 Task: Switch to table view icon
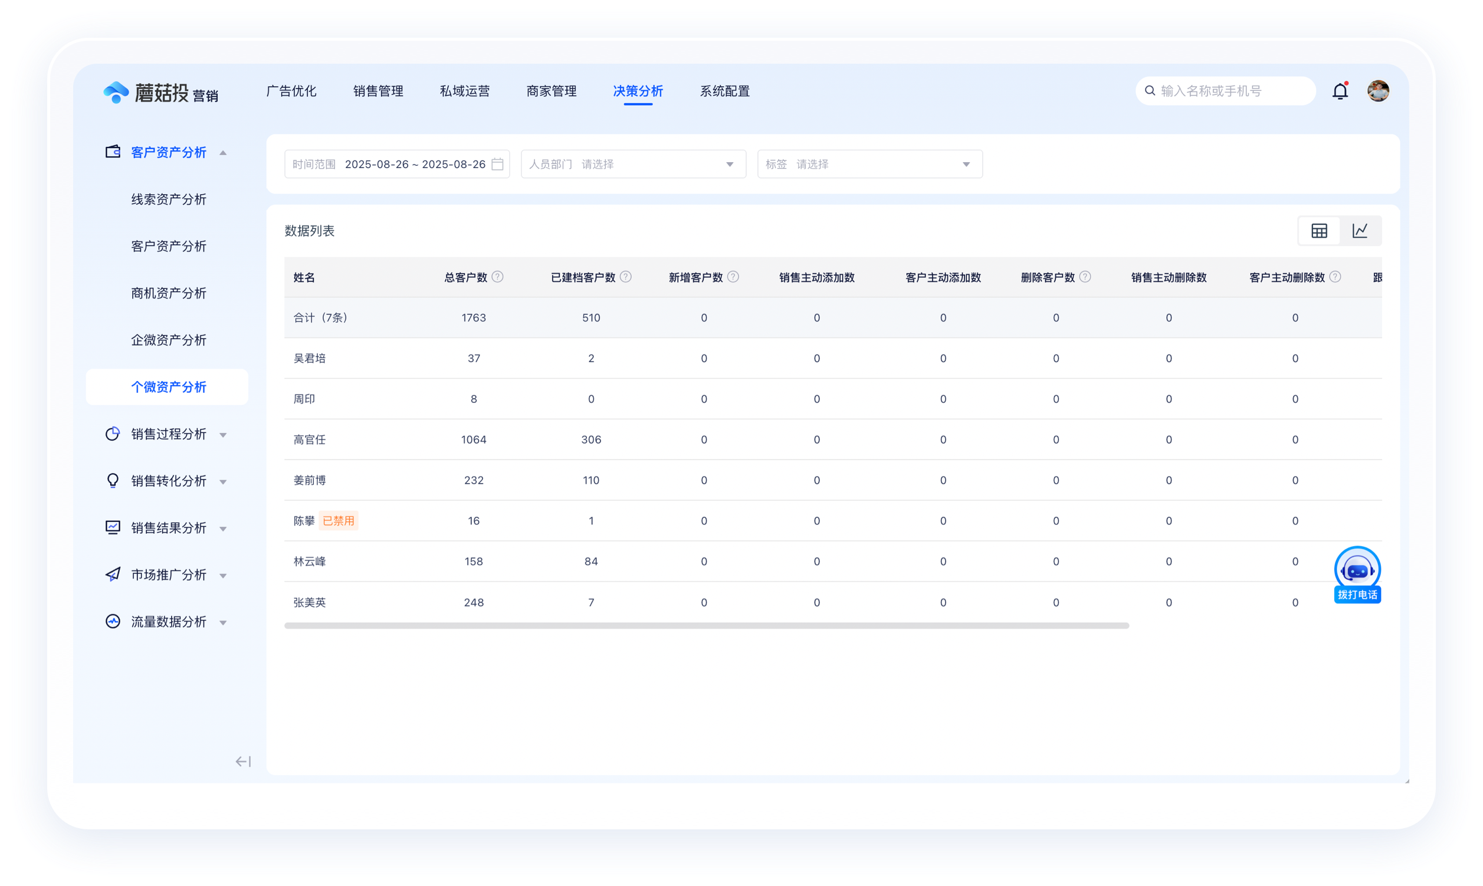[1319, 231]
